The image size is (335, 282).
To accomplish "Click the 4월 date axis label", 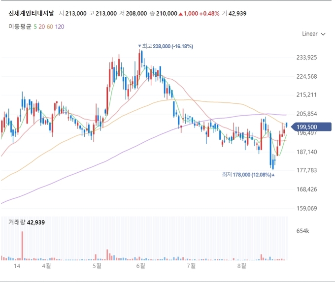I will [x=46, y=266].
